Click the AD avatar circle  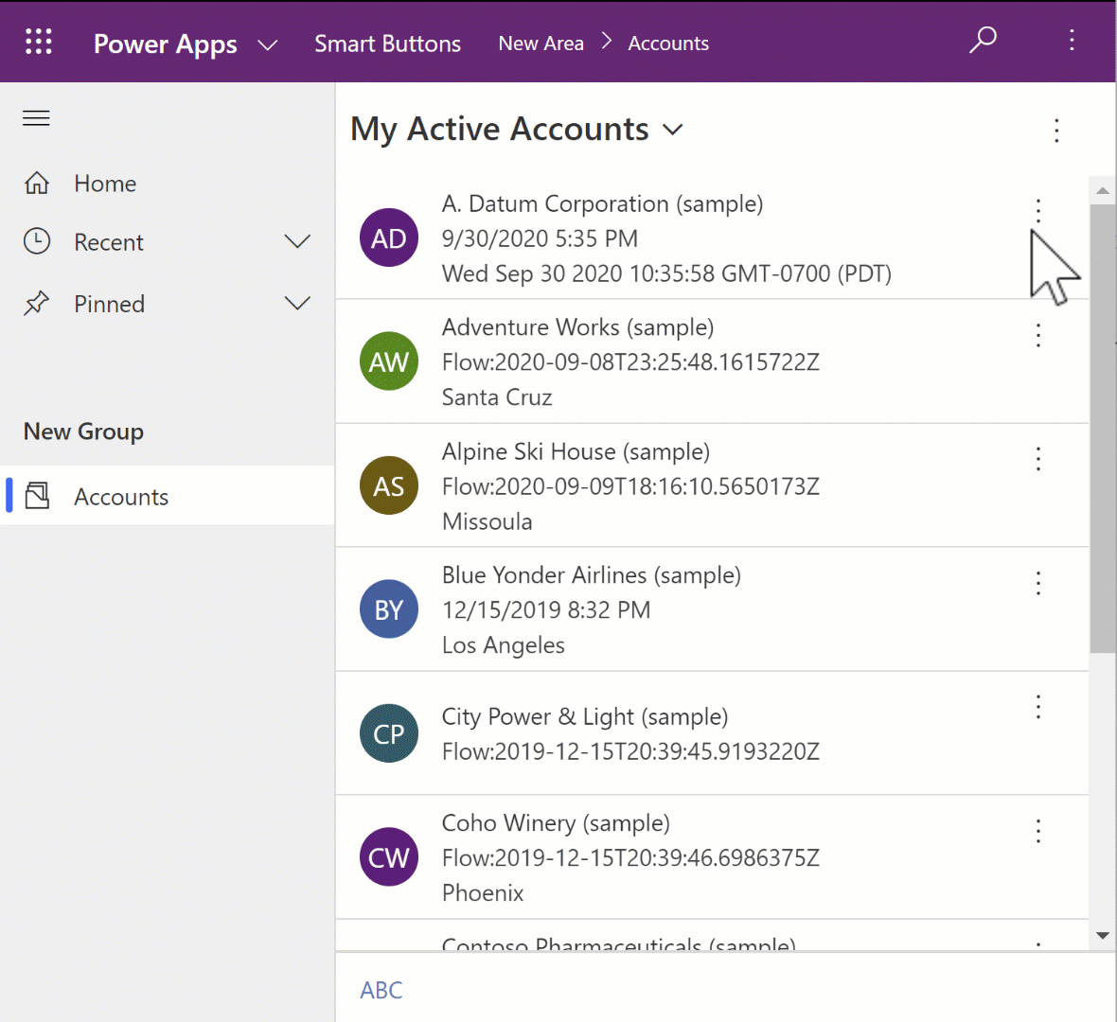pyautogui.click(x=389, y=238)
